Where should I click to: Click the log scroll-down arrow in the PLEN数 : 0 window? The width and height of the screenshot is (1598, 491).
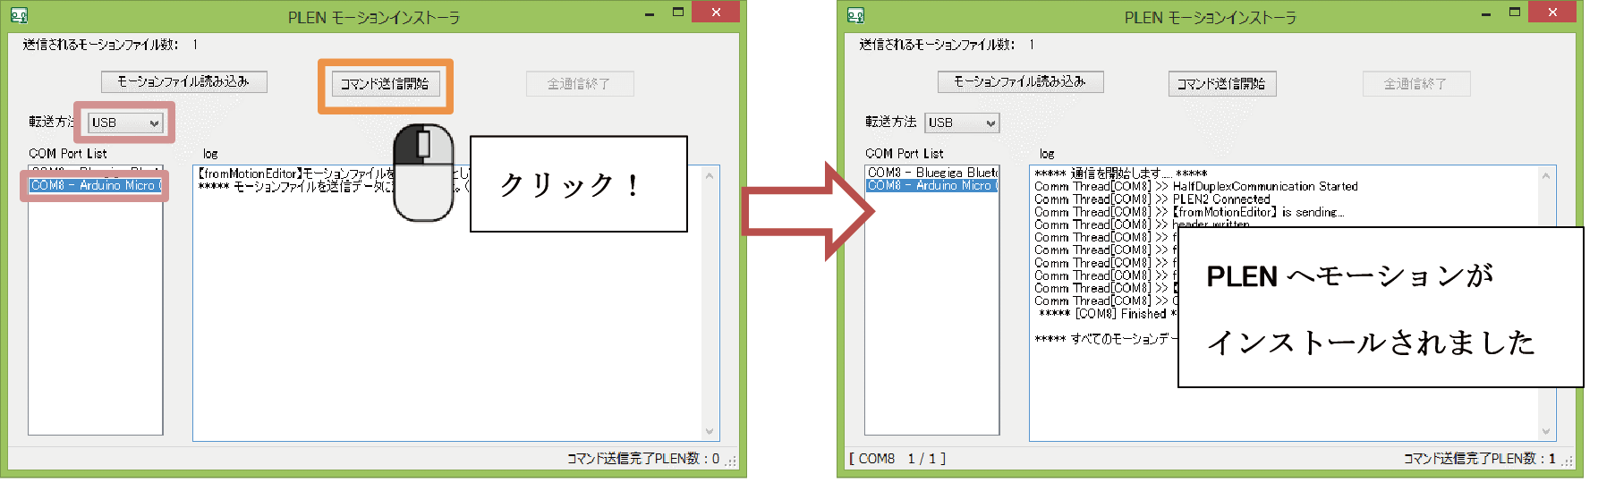point(710,431)
